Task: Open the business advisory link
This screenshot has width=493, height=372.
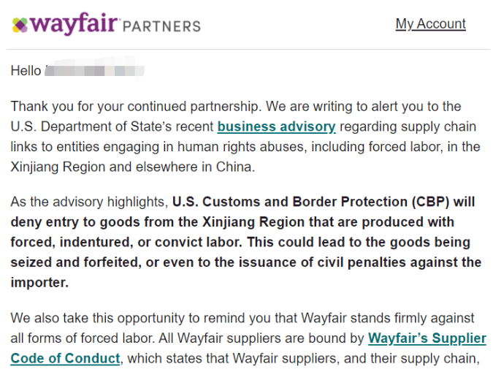Action: coord(276,126)
